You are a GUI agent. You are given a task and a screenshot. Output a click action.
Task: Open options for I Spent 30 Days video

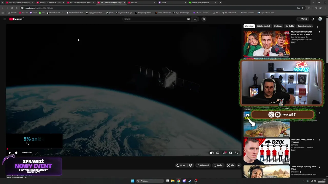click(319, 167)
